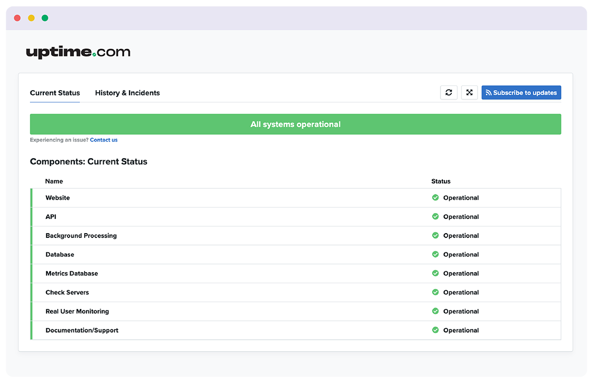Click Operational status text for Metrics Database

click(x=461, y=273)
